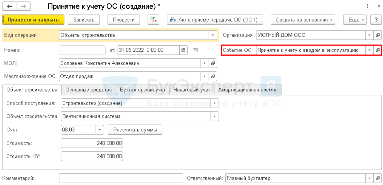383x185 pixels.
Task: Show Дт/Кт postings icon
Action: click(x=152, y=20)
